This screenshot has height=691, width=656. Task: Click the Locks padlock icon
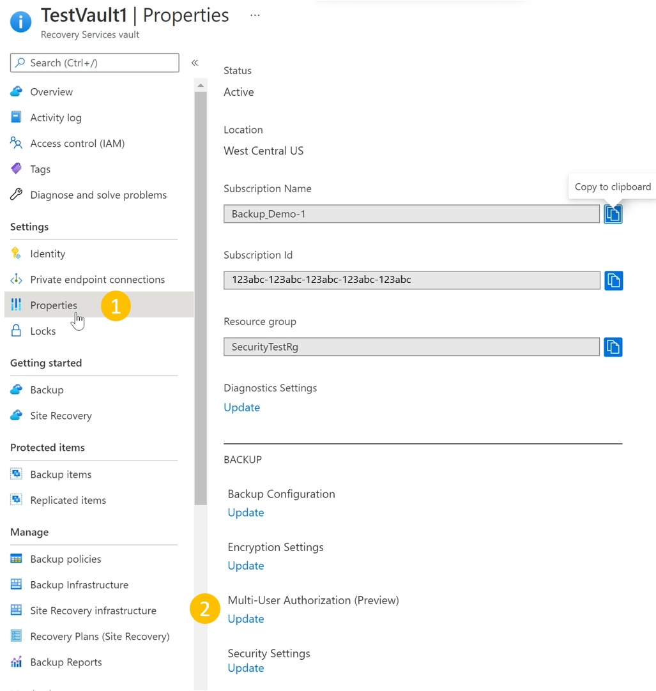(17, 331)
